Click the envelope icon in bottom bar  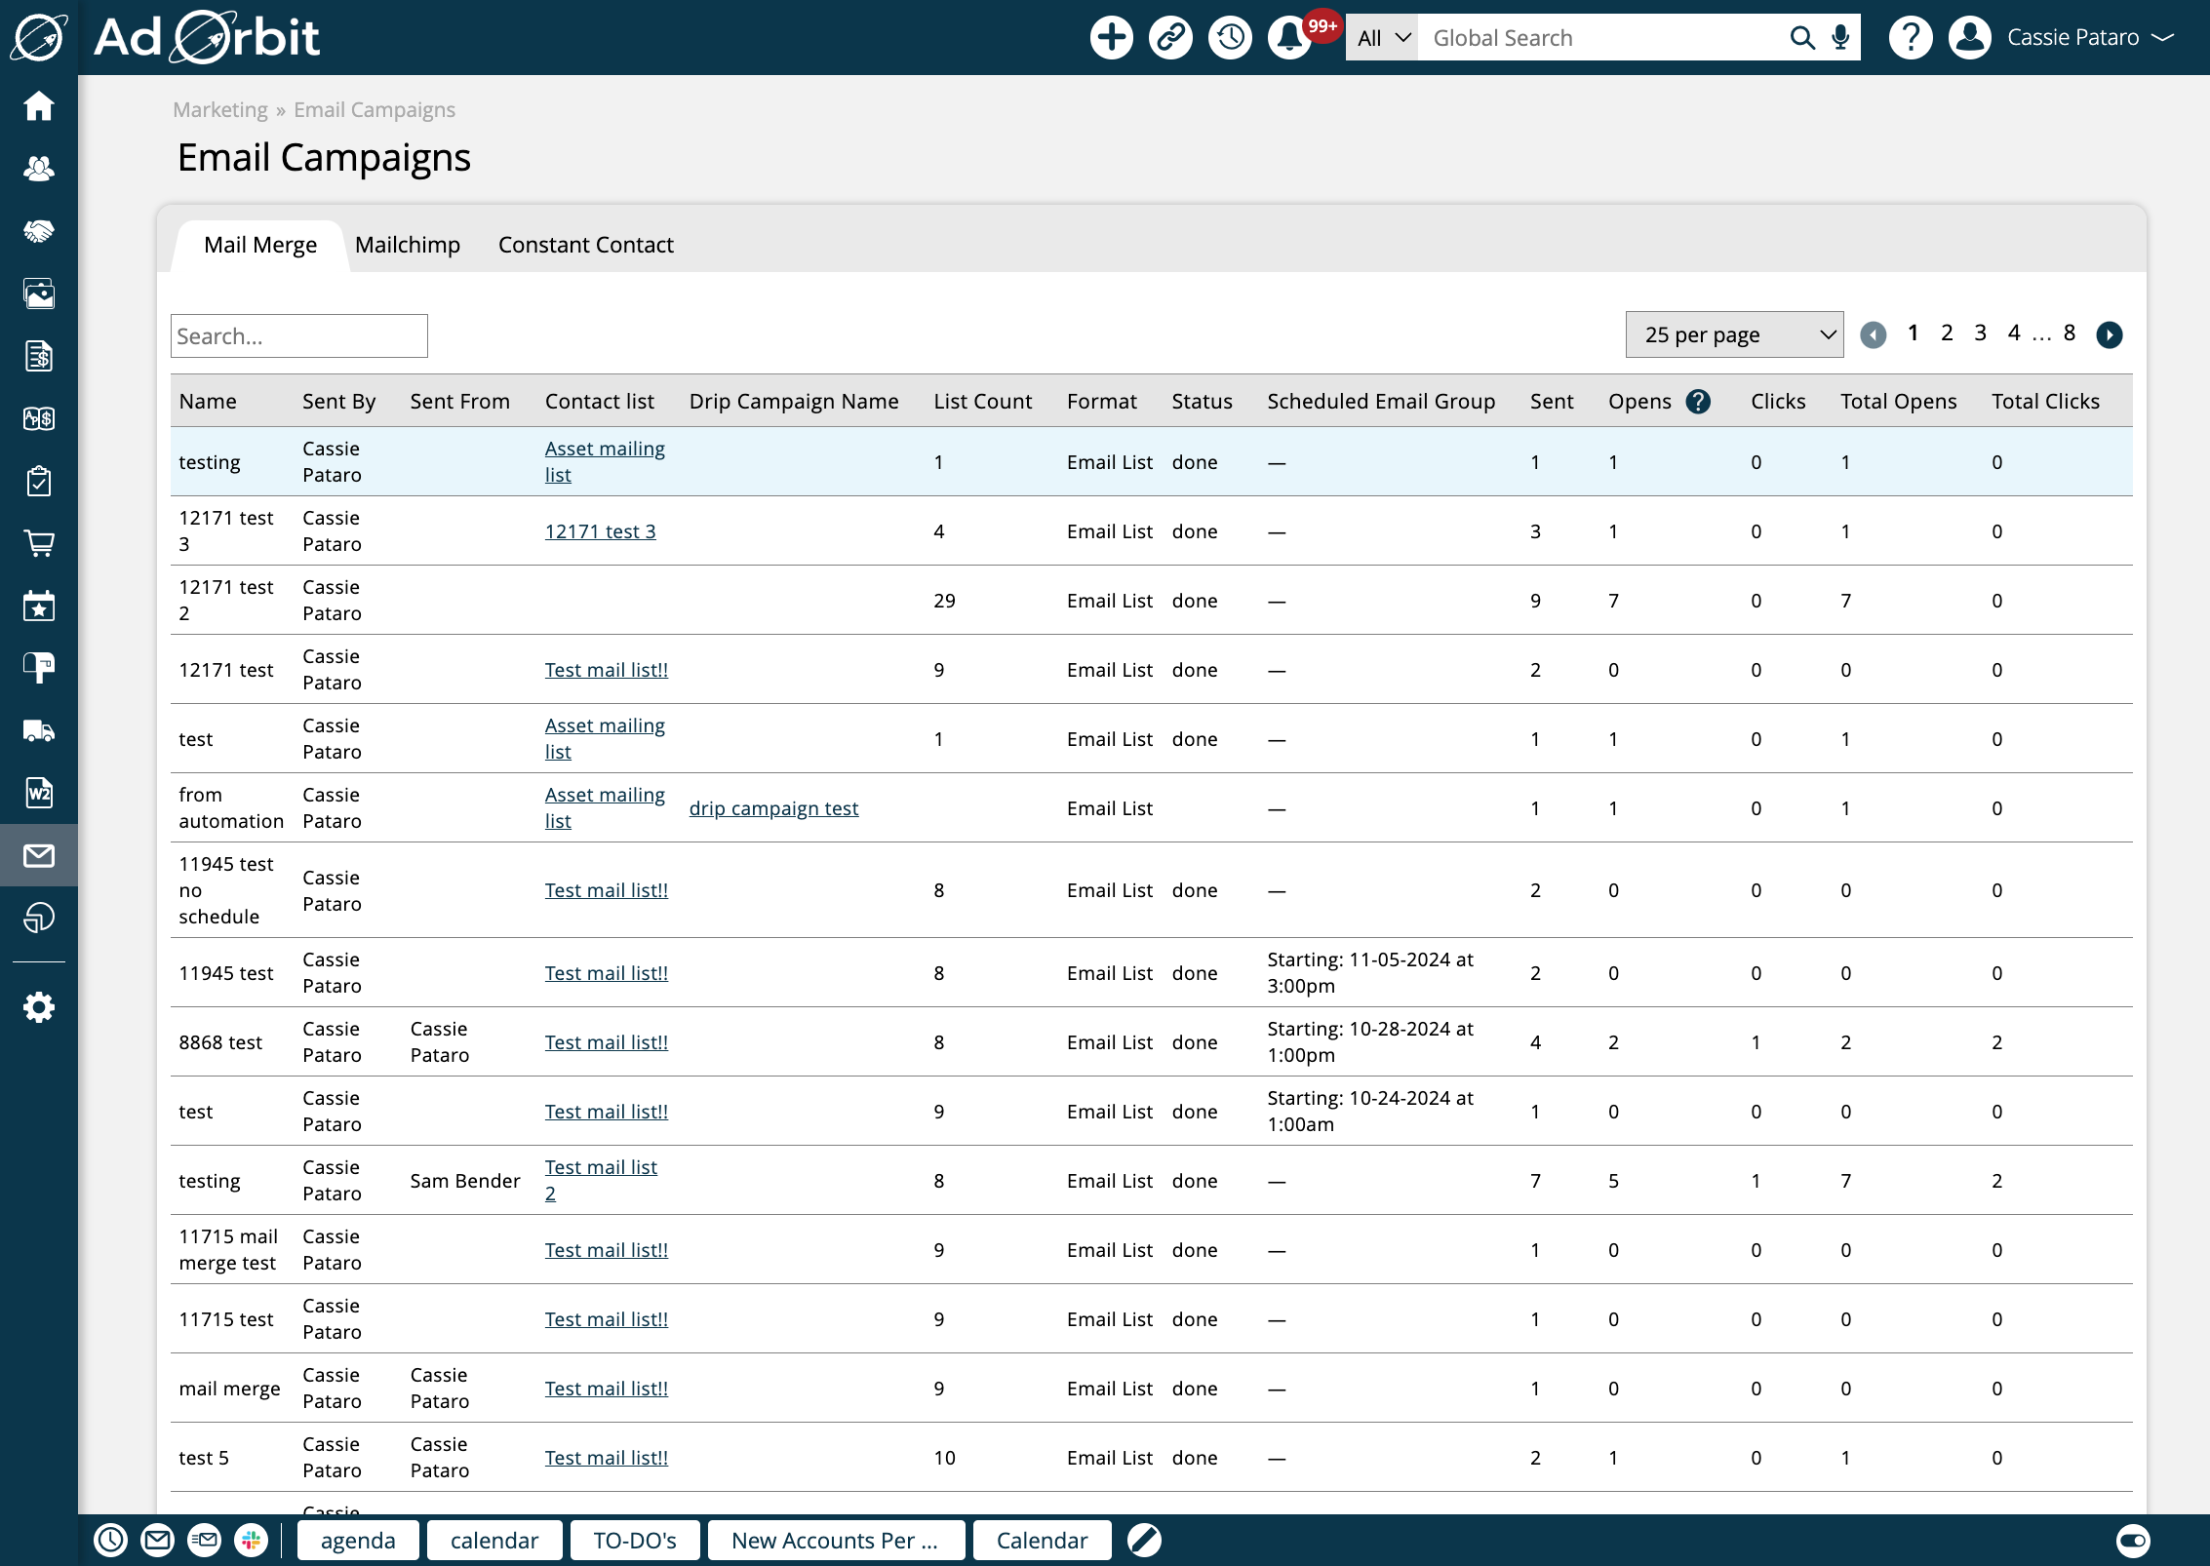(x=157, y=1540)
